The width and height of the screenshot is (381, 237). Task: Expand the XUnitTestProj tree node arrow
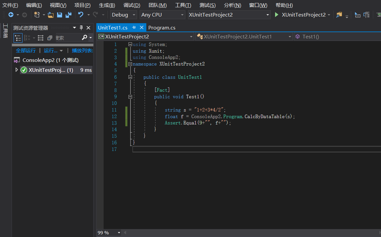coord(16,70)
